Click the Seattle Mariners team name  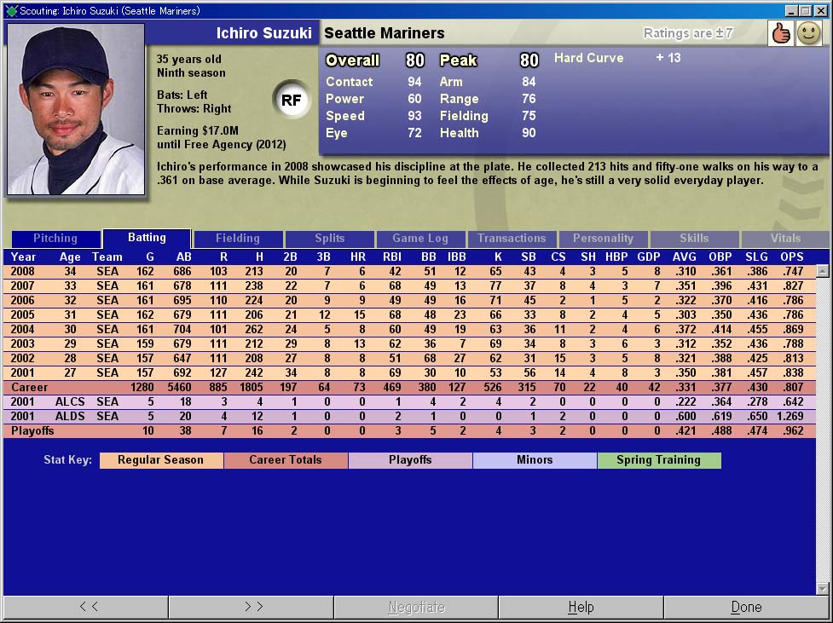[x=384, y=33]
